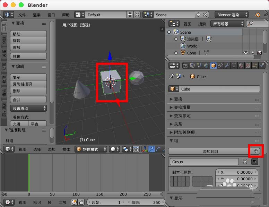Open the Render properties tab (camera icon)

[x=185, y=66]
